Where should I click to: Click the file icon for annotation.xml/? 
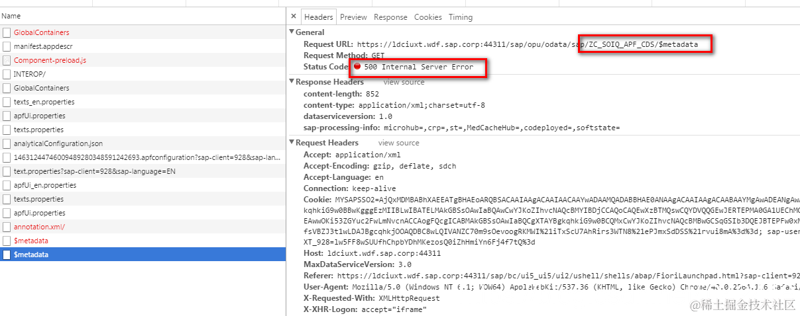7,227
